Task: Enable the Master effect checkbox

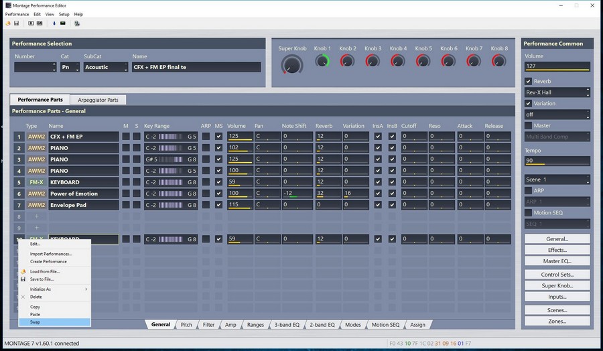Action: tap(528, 125)
